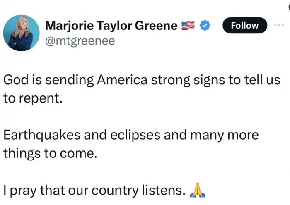Click the word 'America' in the tweet
Image resolution: width=290 pixels, height=205 pixels.
(x=122, y=80)
